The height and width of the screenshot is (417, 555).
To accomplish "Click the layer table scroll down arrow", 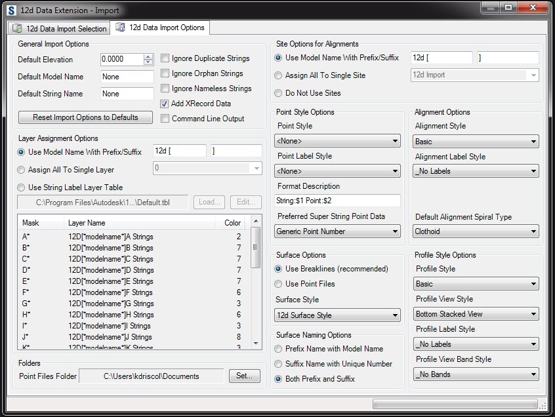I will point(256,343).
